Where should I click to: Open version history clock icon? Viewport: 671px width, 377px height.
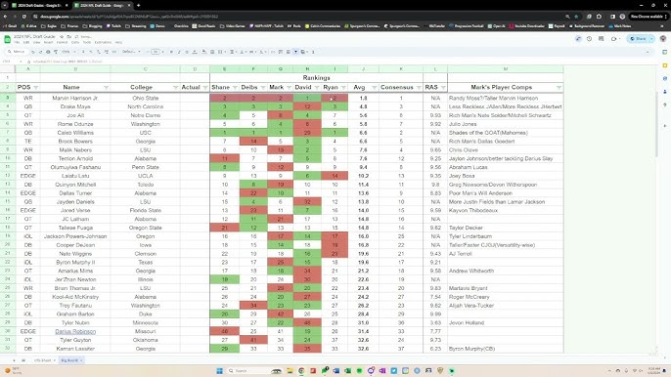tap(589, 39)
